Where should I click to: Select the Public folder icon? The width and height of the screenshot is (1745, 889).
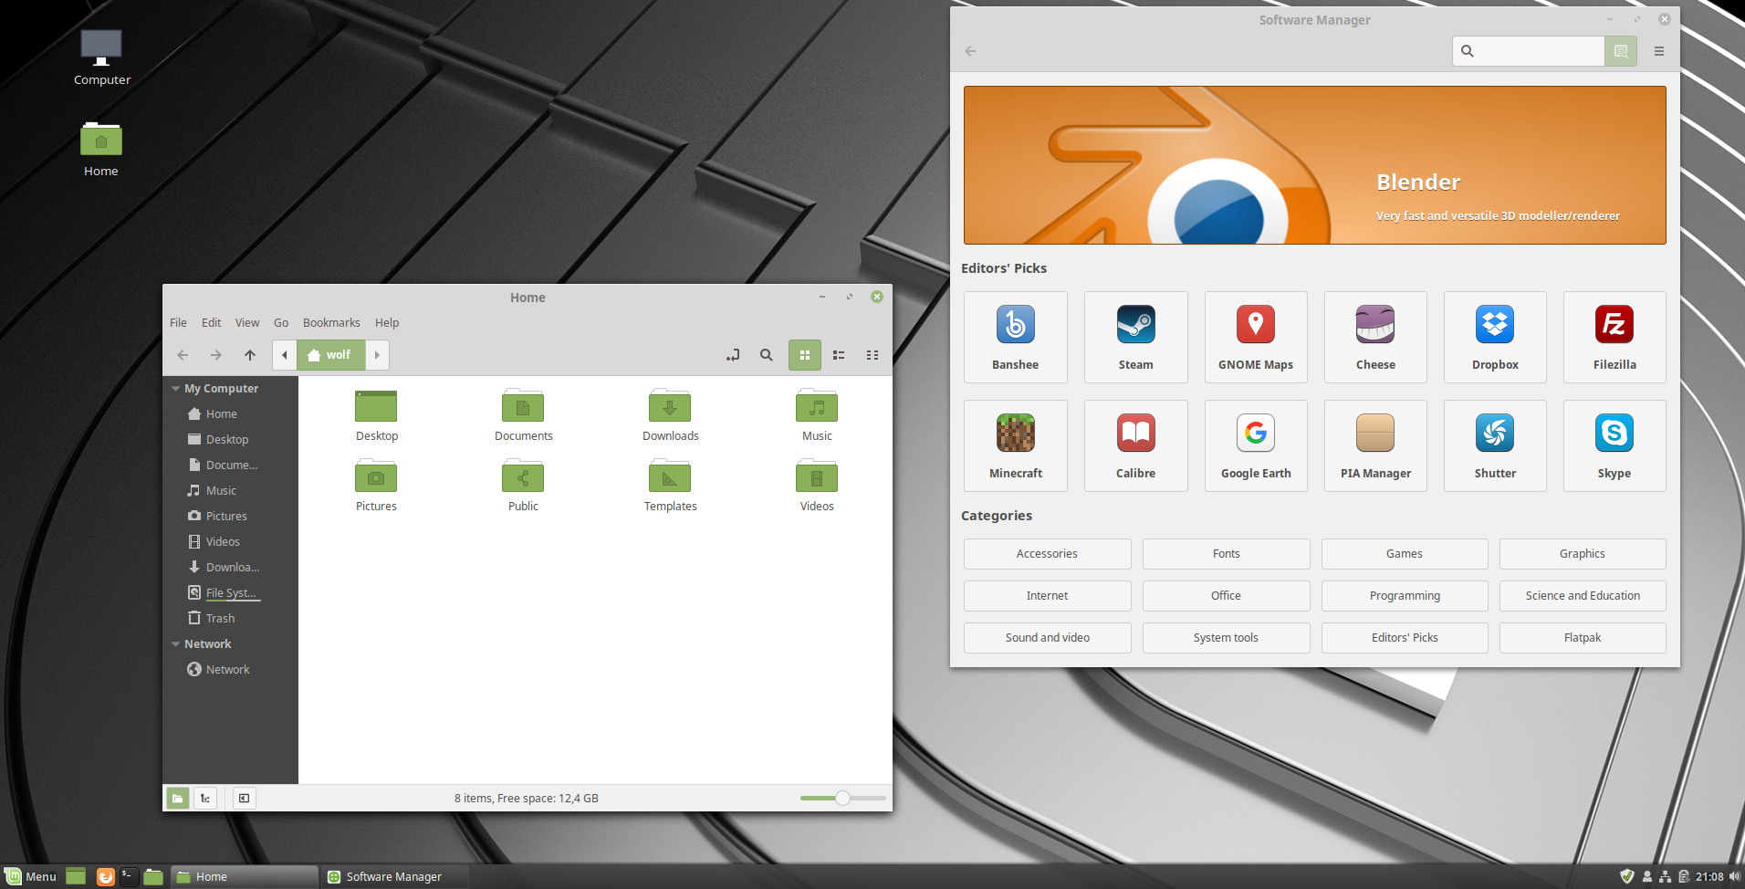point(523,476)
